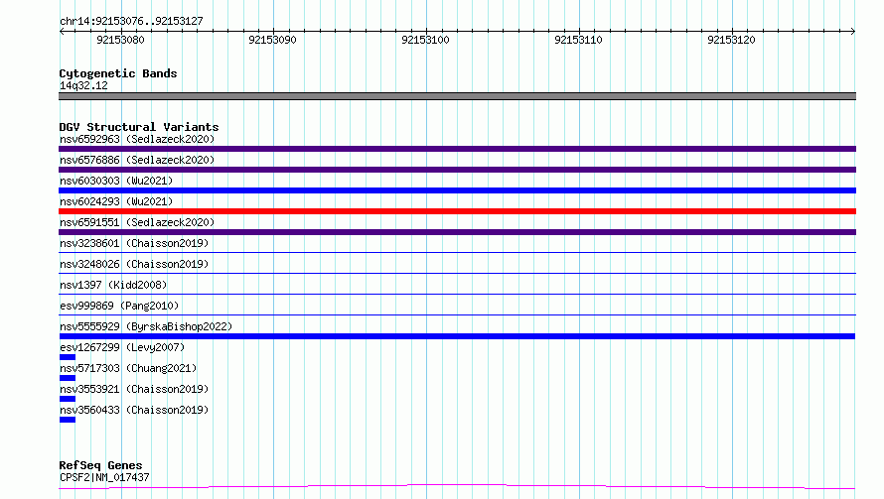Select variant nsv3248026 (Chaisson2019) label

coord(134,264)
